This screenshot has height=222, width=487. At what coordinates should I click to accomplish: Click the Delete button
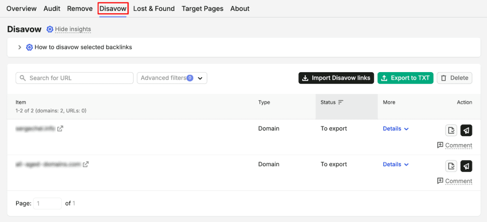[454, 78]
